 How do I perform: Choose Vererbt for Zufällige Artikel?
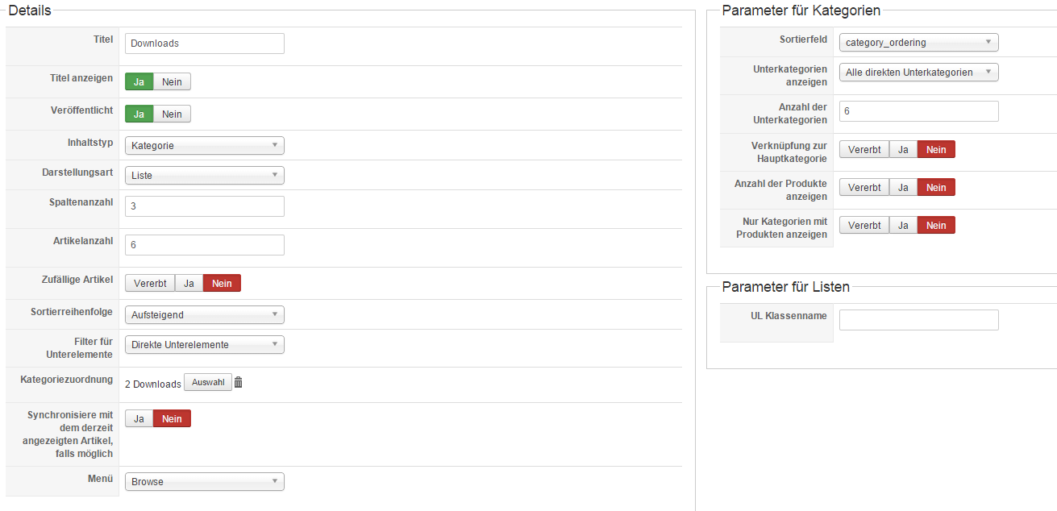[x=150, y=284]
